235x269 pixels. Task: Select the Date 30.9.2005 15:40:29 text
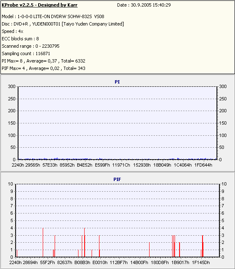[x=144, y=5]
